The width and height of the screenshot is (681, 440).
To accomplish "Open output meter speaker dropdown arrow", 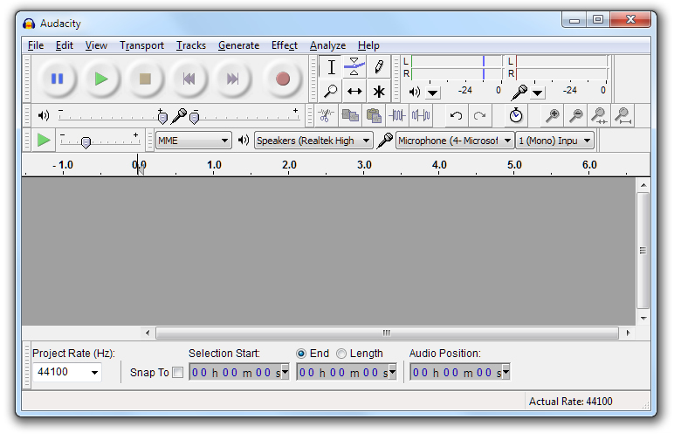I will [432, 93].
